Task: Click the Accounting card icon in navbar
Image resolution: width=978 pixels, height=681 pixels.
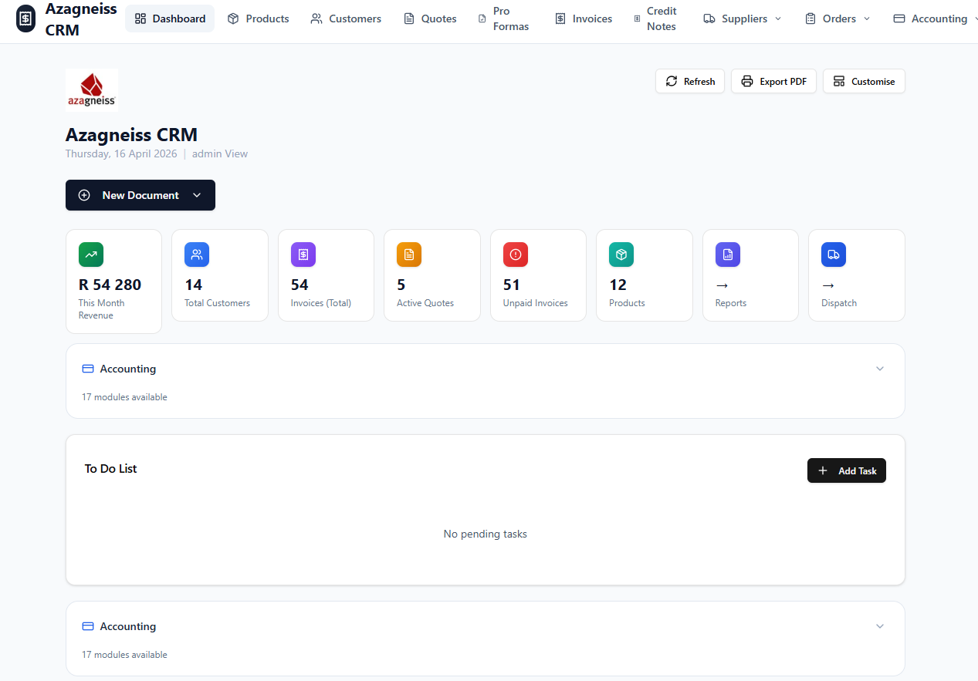Action: 899,19
